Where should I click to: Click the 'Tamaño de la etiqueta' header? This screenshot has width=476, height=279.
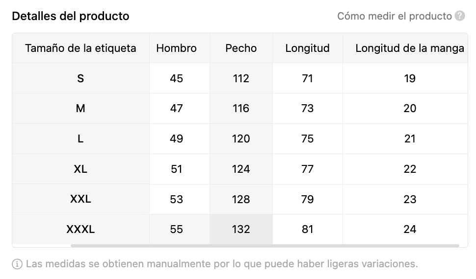click(80, 48)
